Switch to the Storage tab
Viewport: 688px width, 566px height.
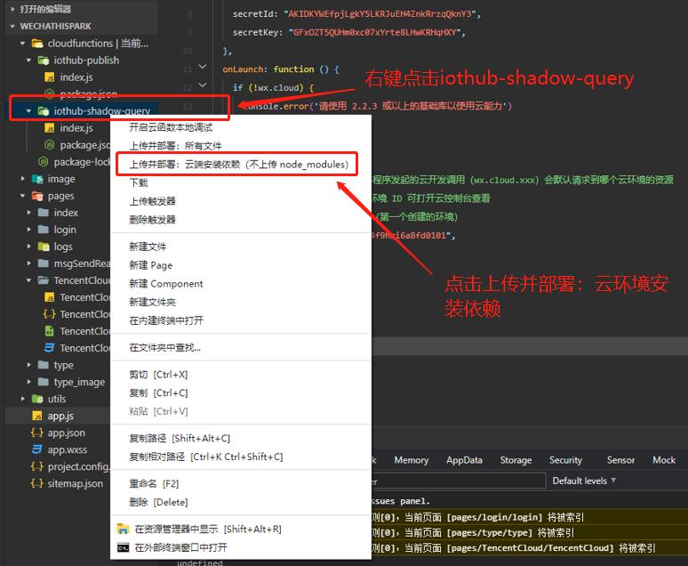pos(516,460)
